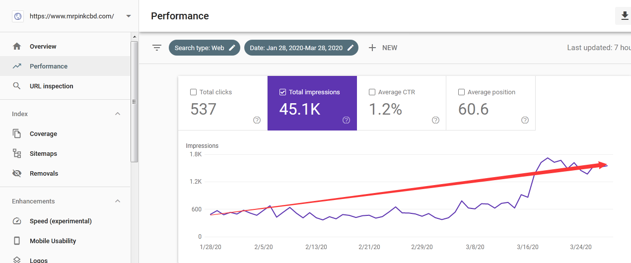The image size is (631, 263).
Task: Click the URL inspection magnifier icon
Action: [x=17, y=86]
